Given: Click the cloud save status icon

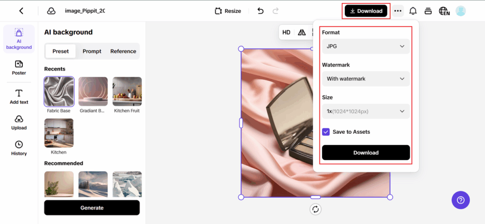Looking at the screenshot, I should pos(51,11).
